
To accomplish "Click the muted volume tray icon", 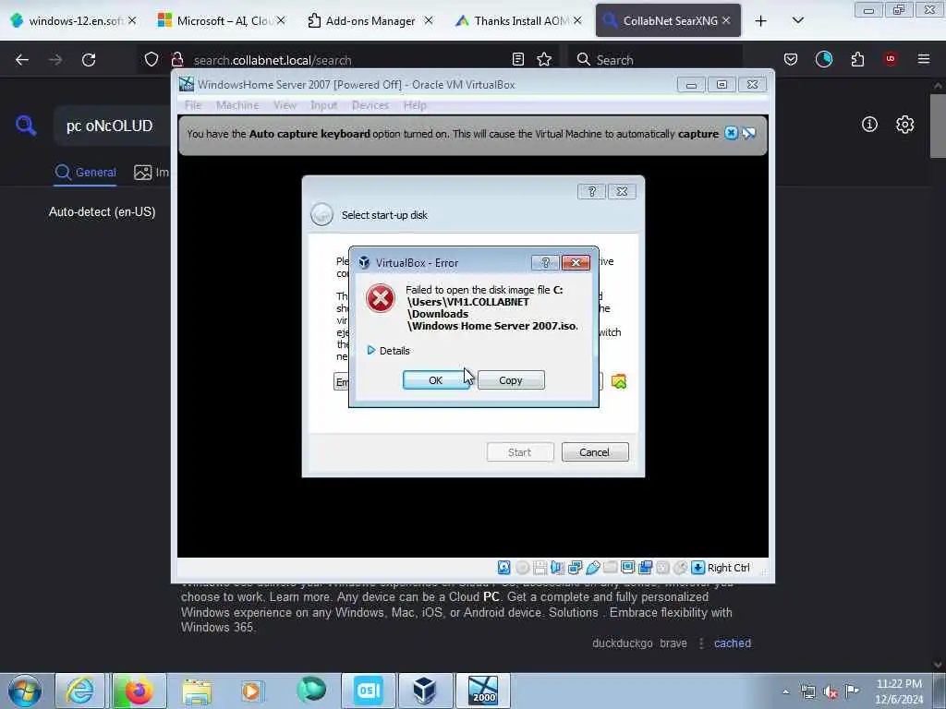I will coord(831,691).
